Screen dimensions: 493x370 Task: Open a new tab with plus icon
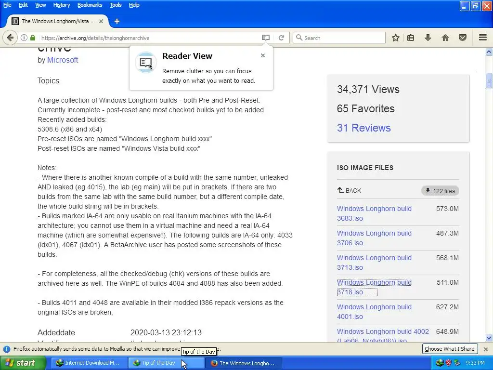coord(117,21)
